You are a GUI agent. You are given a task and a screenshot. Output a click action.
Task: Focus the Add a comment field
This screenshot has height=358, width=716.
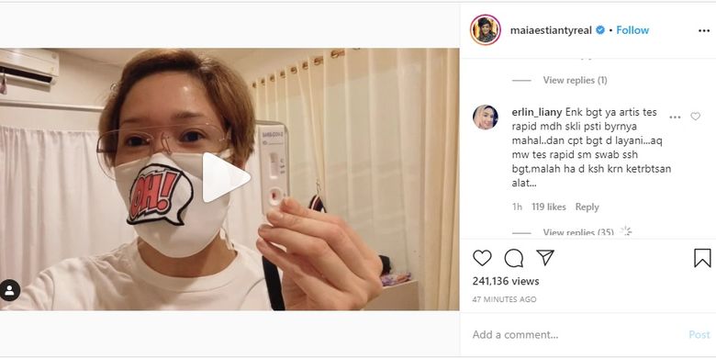click(x=576, y=335)
